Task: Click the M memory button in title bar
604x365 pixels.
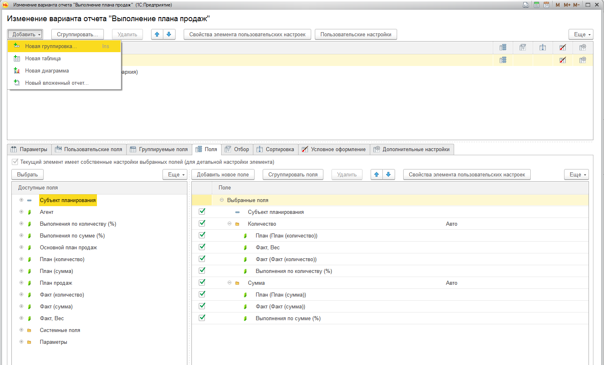Action: [558, 5]
